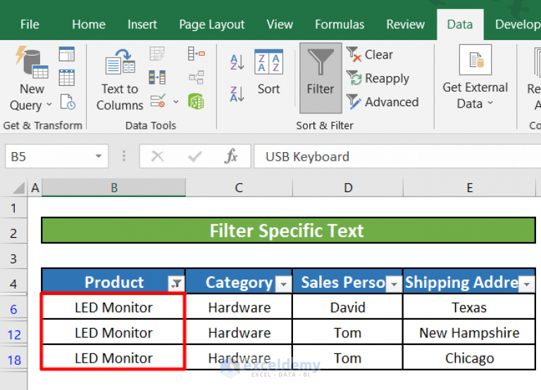The width and height of the screenshot is (541, 390).
Task: Switch to the Insert tab
Action: 142,25
